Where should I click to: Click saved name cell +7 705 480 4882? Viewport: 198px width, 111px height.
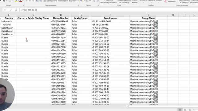click(110, 34)
